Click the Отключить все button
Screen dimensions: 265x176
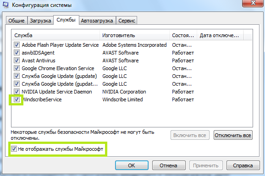click(233, 135)
